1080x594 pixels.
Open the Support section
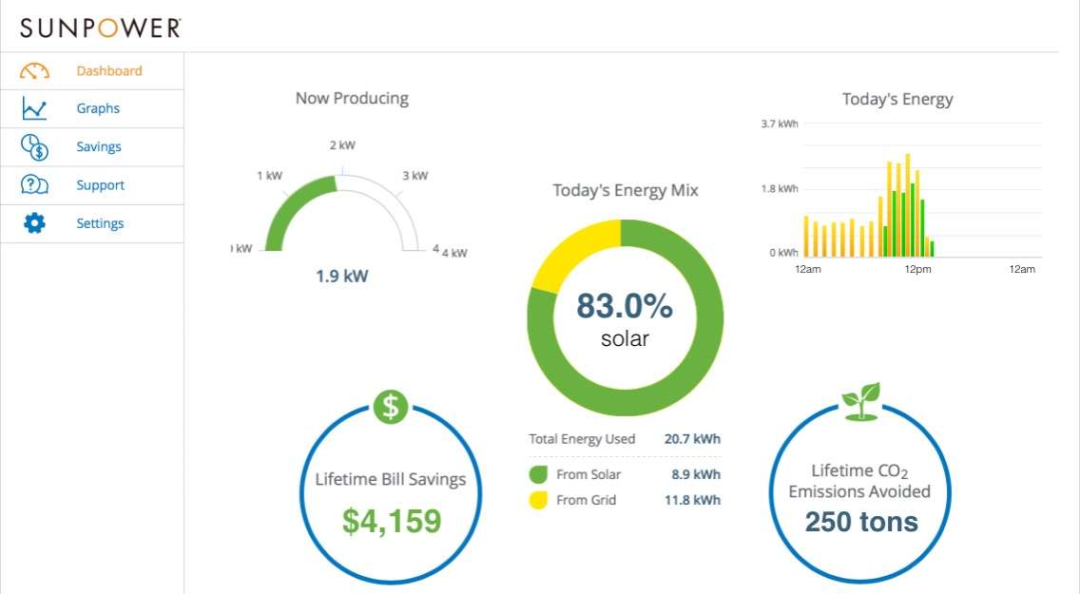pyautogui.click(x=100, y=185)
